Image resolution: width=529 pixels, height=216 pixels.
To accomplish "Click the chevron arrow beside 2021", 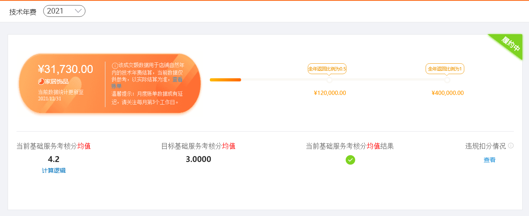I will coord(78,11).
